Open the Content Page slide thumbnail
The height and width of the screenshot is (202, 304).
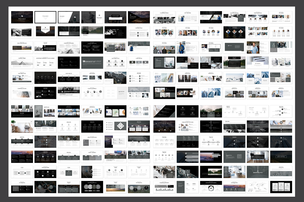tap(139, 32)
